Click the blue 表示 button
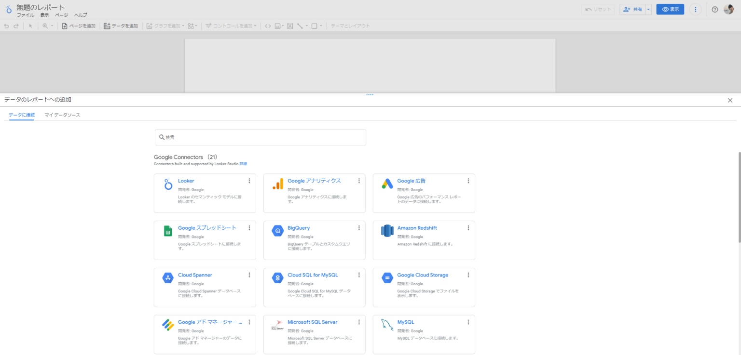 point(670,10)
